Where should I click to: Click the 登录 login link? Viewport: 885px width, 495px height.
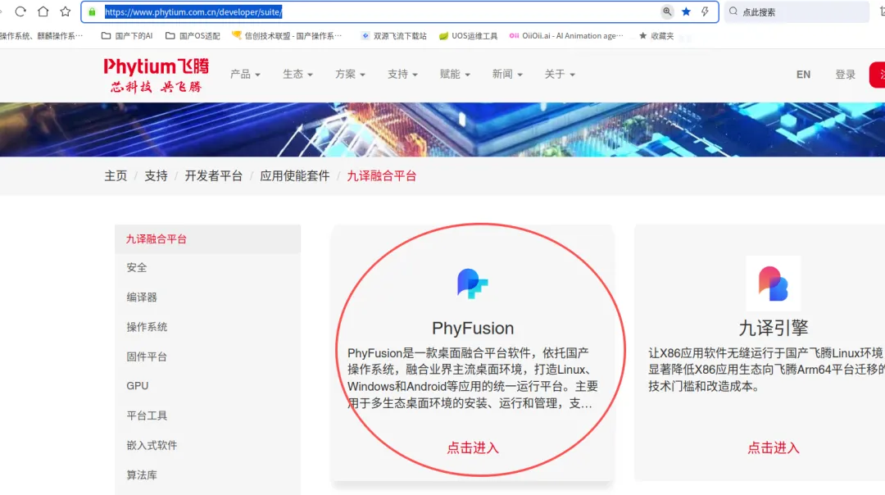click(x=845, y=75)
